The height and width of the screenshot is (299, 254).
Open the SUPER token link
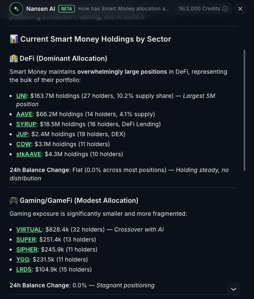point(26,239)
